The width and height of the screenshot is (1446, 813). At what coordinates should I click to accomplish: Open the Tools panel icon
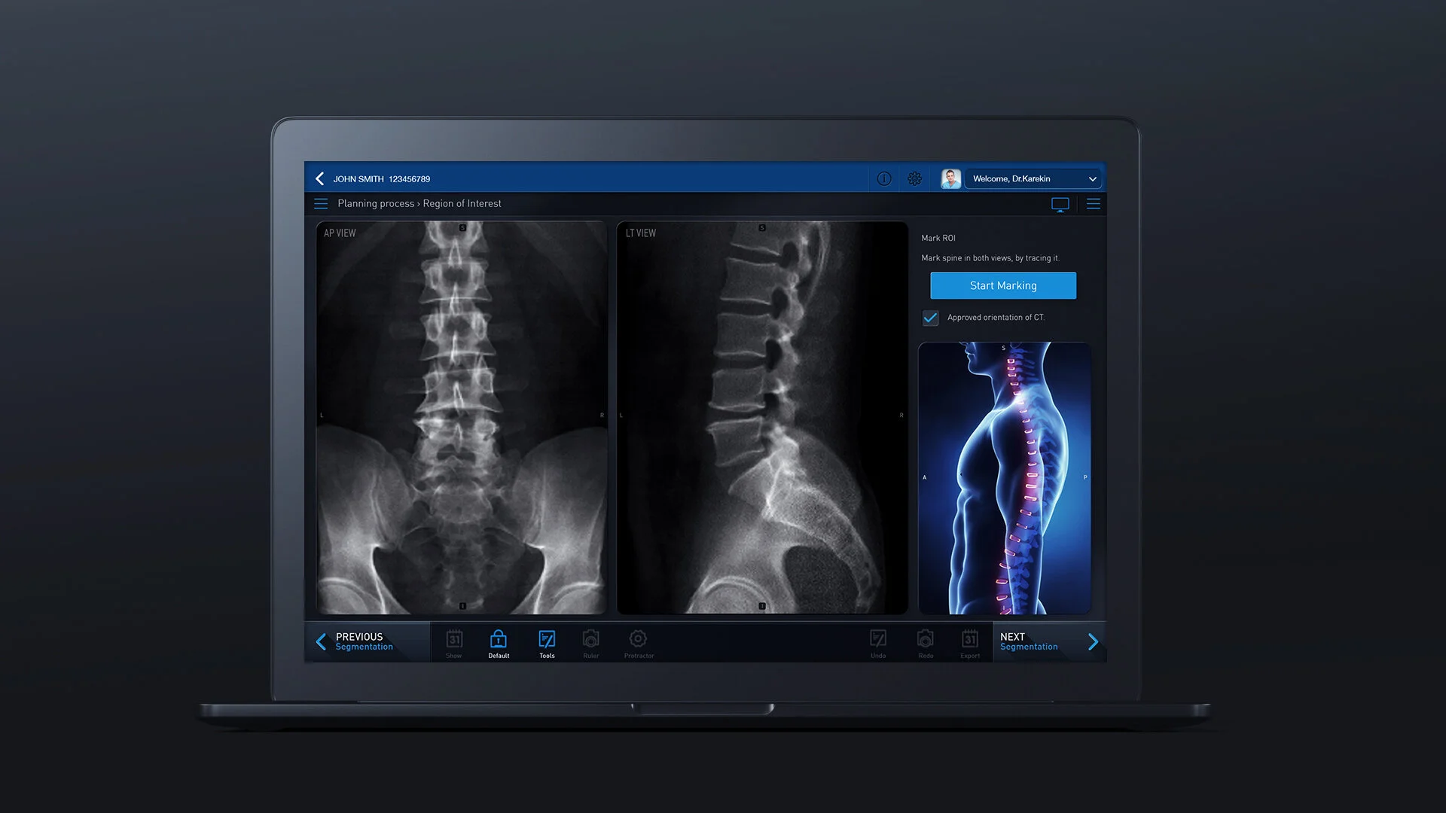pyautogui.click(x=547, y=642)
